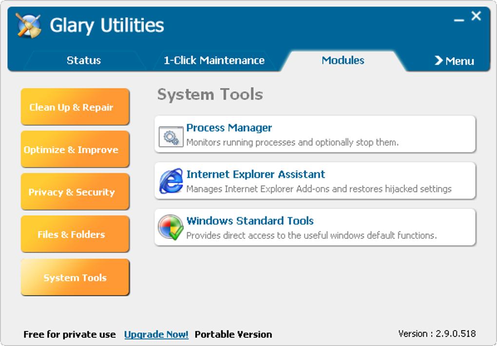497x346 pixels.
Task: Open the Files & Folders category
Action: coord(75,234)
